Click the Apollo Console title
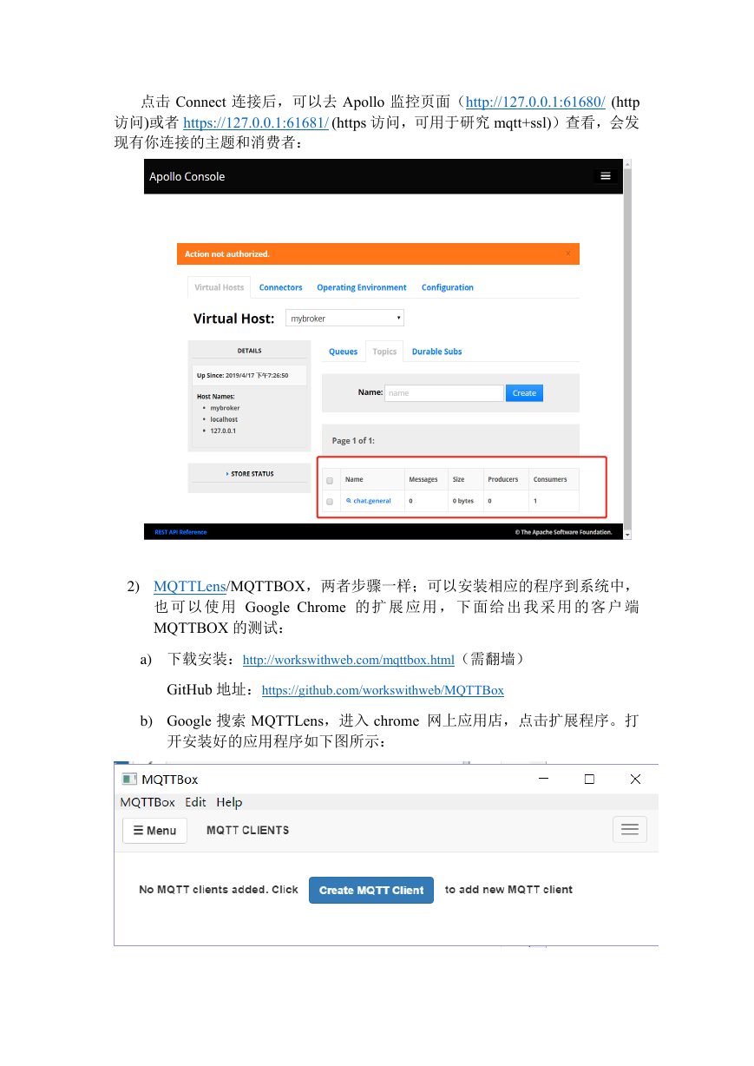Screen dimensions: 754x1066 187,176
